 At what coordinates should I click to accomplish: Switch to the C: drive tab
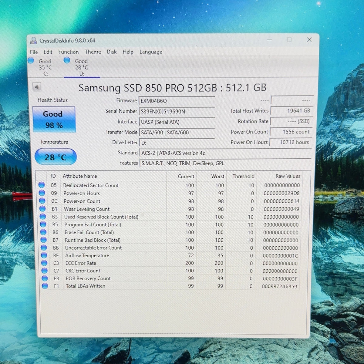click(x=45, y=67)
